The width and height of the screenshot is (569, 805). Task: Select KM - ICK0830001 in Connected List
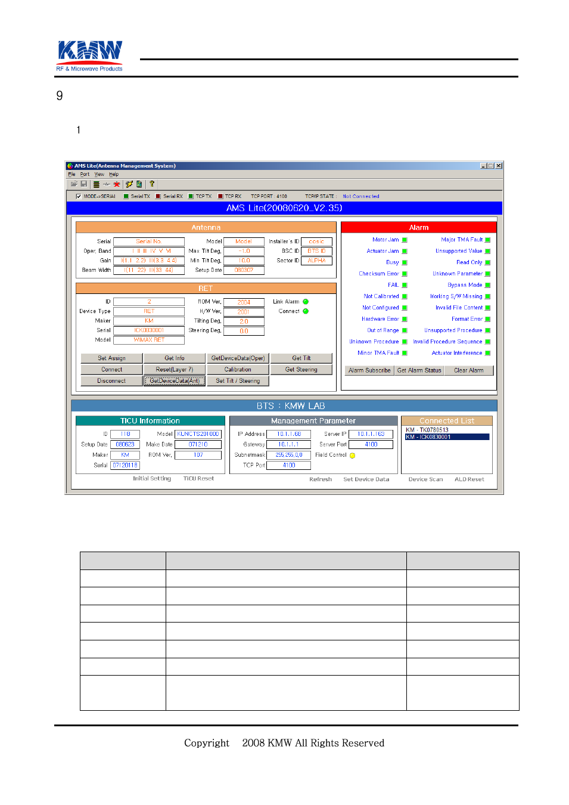(447, 437)
